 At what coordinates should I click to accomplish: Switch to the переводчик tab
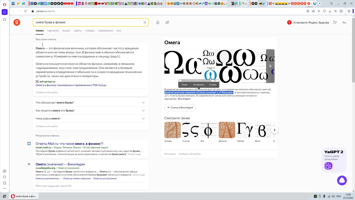click(x=106, y=31)
